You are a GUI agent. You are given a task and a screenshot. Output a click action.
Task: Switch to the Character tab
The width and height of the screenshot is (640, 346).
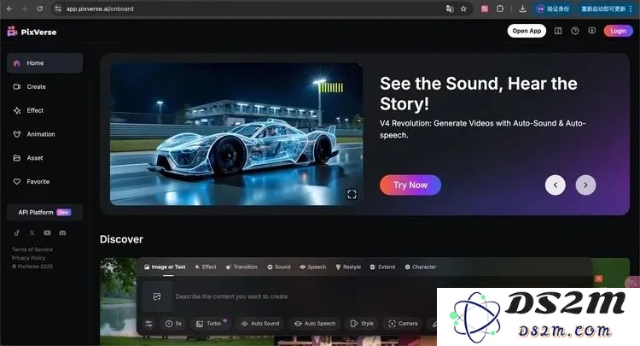(421, 267)
